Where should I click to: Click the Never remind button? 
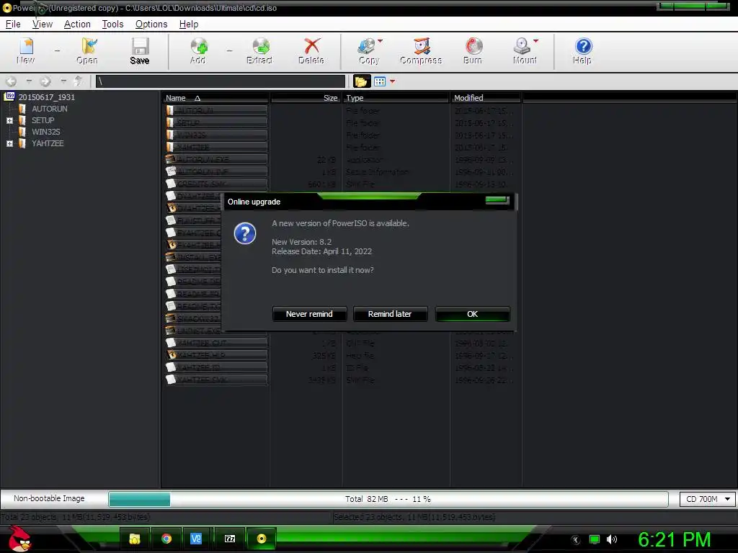pyautogui.click(x=309, y=314)
